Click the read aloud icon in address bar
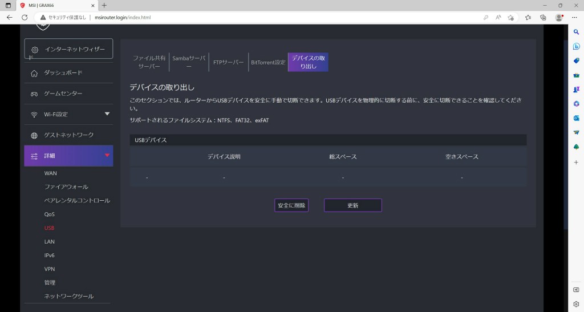584x312 pixels. coord(498,18)
